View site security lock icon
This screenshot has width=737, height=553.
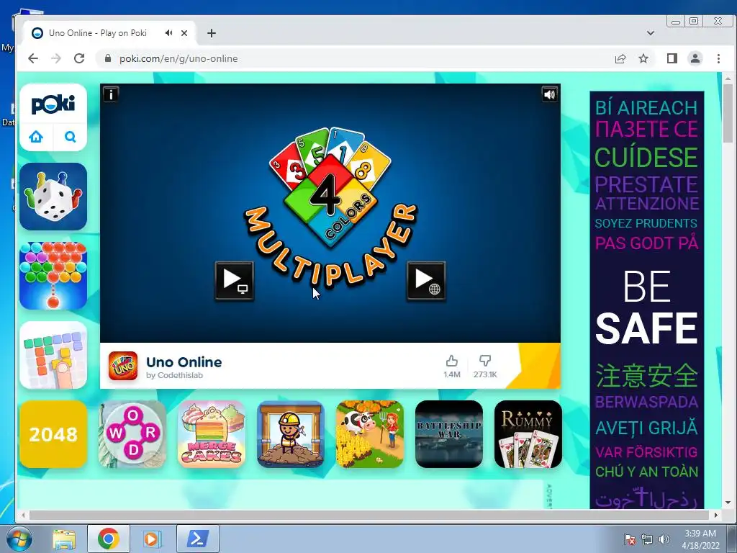[108, 58]
